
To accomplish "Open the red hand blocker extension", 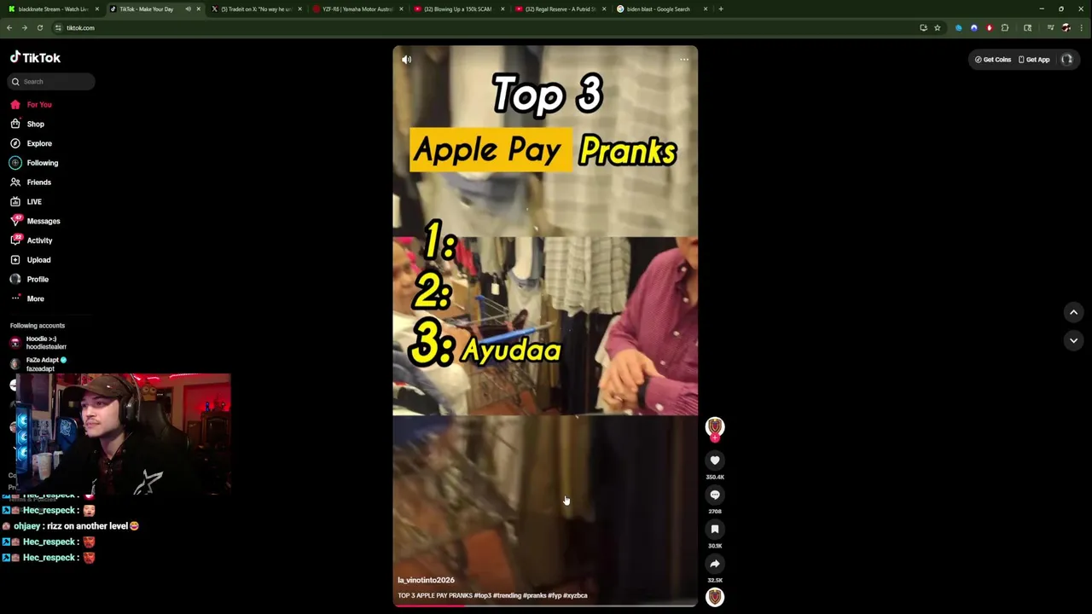I will (x=990, y=28).
